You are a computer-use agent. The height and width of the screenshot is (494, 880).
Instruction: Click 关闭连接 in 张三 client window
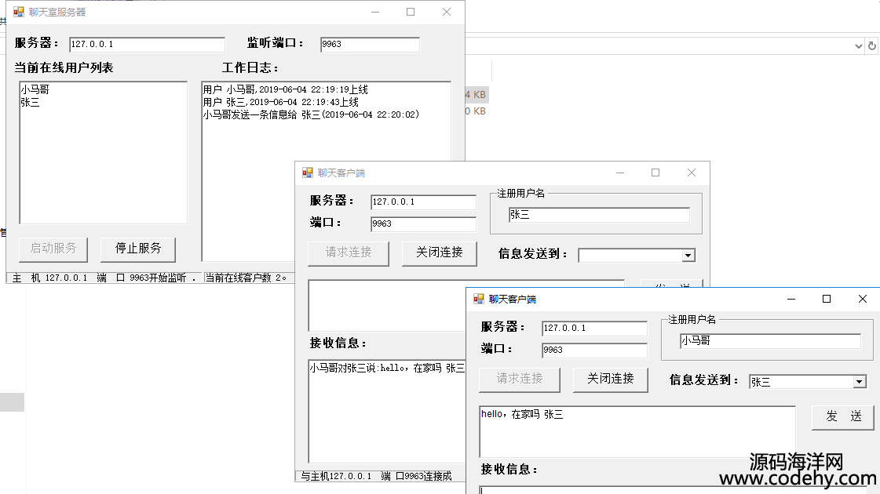click(439, 252)
